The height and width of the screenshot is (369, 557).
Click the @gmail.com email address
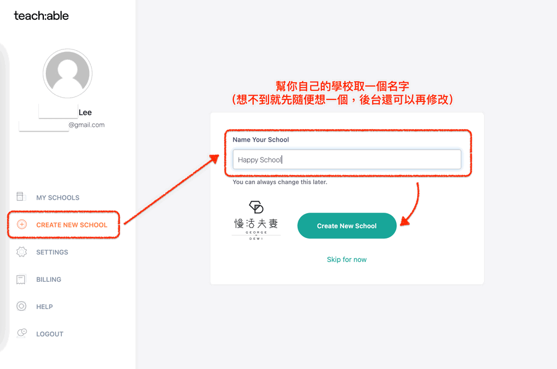[86, 125]
